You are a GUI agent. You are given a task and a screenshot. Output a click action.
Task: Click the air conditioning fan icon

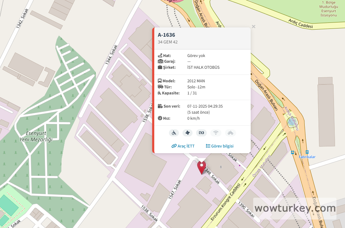[x=187, y=133]
